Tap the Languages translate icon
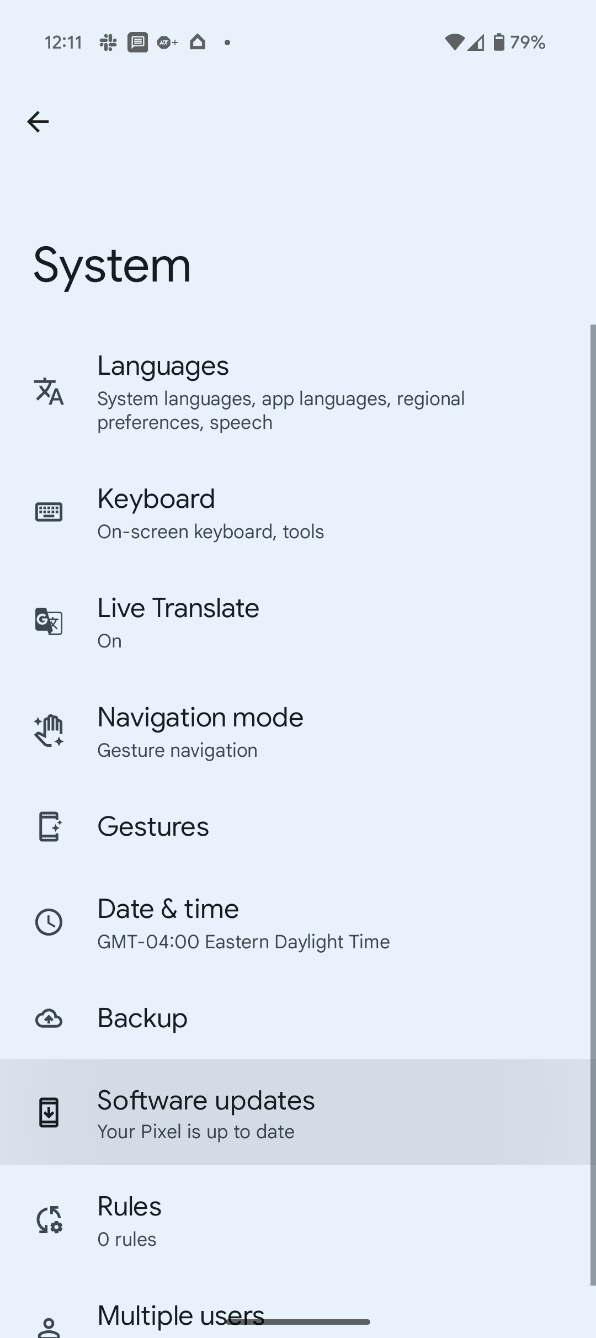Image resolution: width=596 pixels, height=1338 pixels. (x=49, y=391)
